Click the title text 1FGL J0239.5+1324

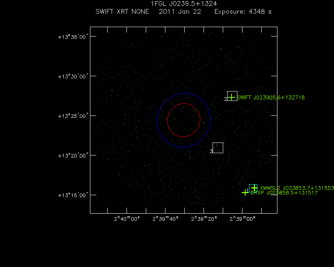[184, 4]
